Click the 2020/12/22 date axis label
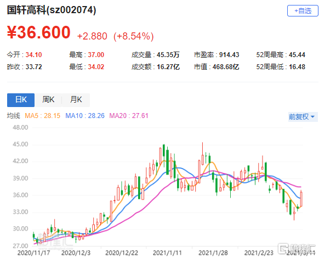319x258 pixels. pos(122,253)
